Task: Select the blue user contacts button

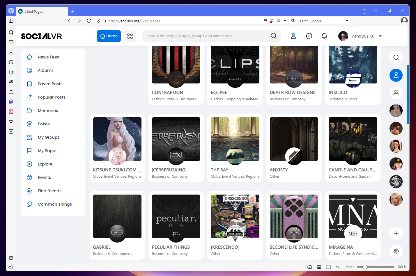Action: (x=396, y=75)
